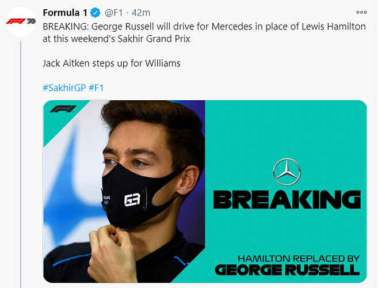
Task: Click the large BREAKING headline in graphic
Action: click(x=287, y=199)
